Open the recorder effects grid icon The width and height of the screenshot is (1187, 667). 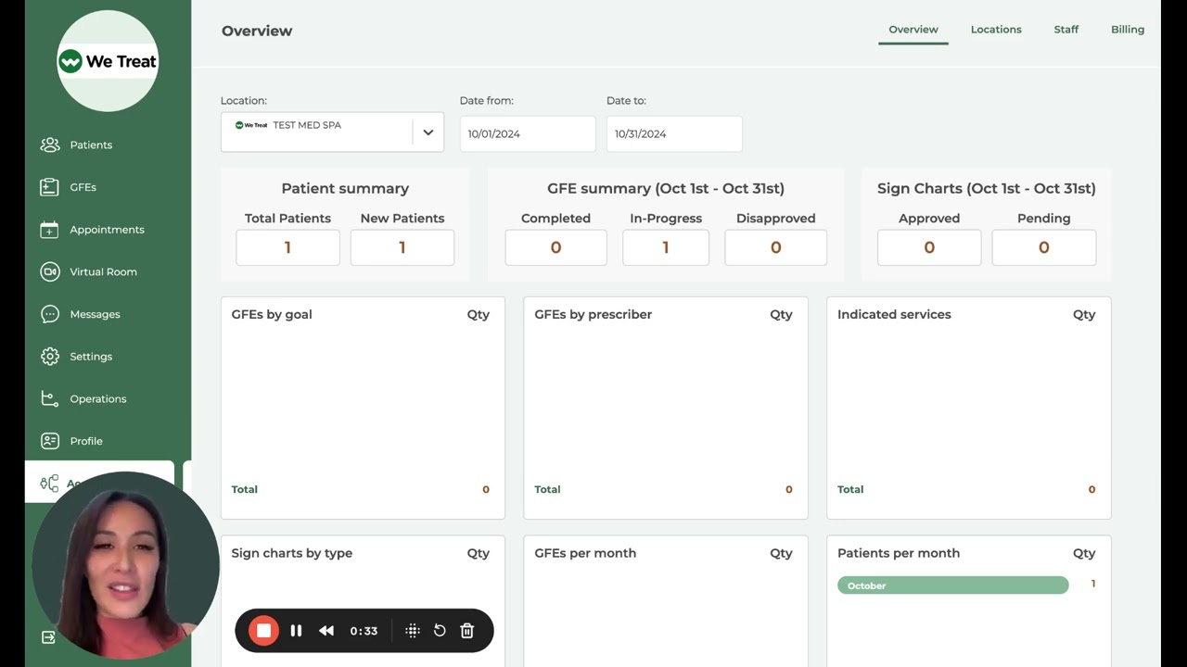coord(413,631)
